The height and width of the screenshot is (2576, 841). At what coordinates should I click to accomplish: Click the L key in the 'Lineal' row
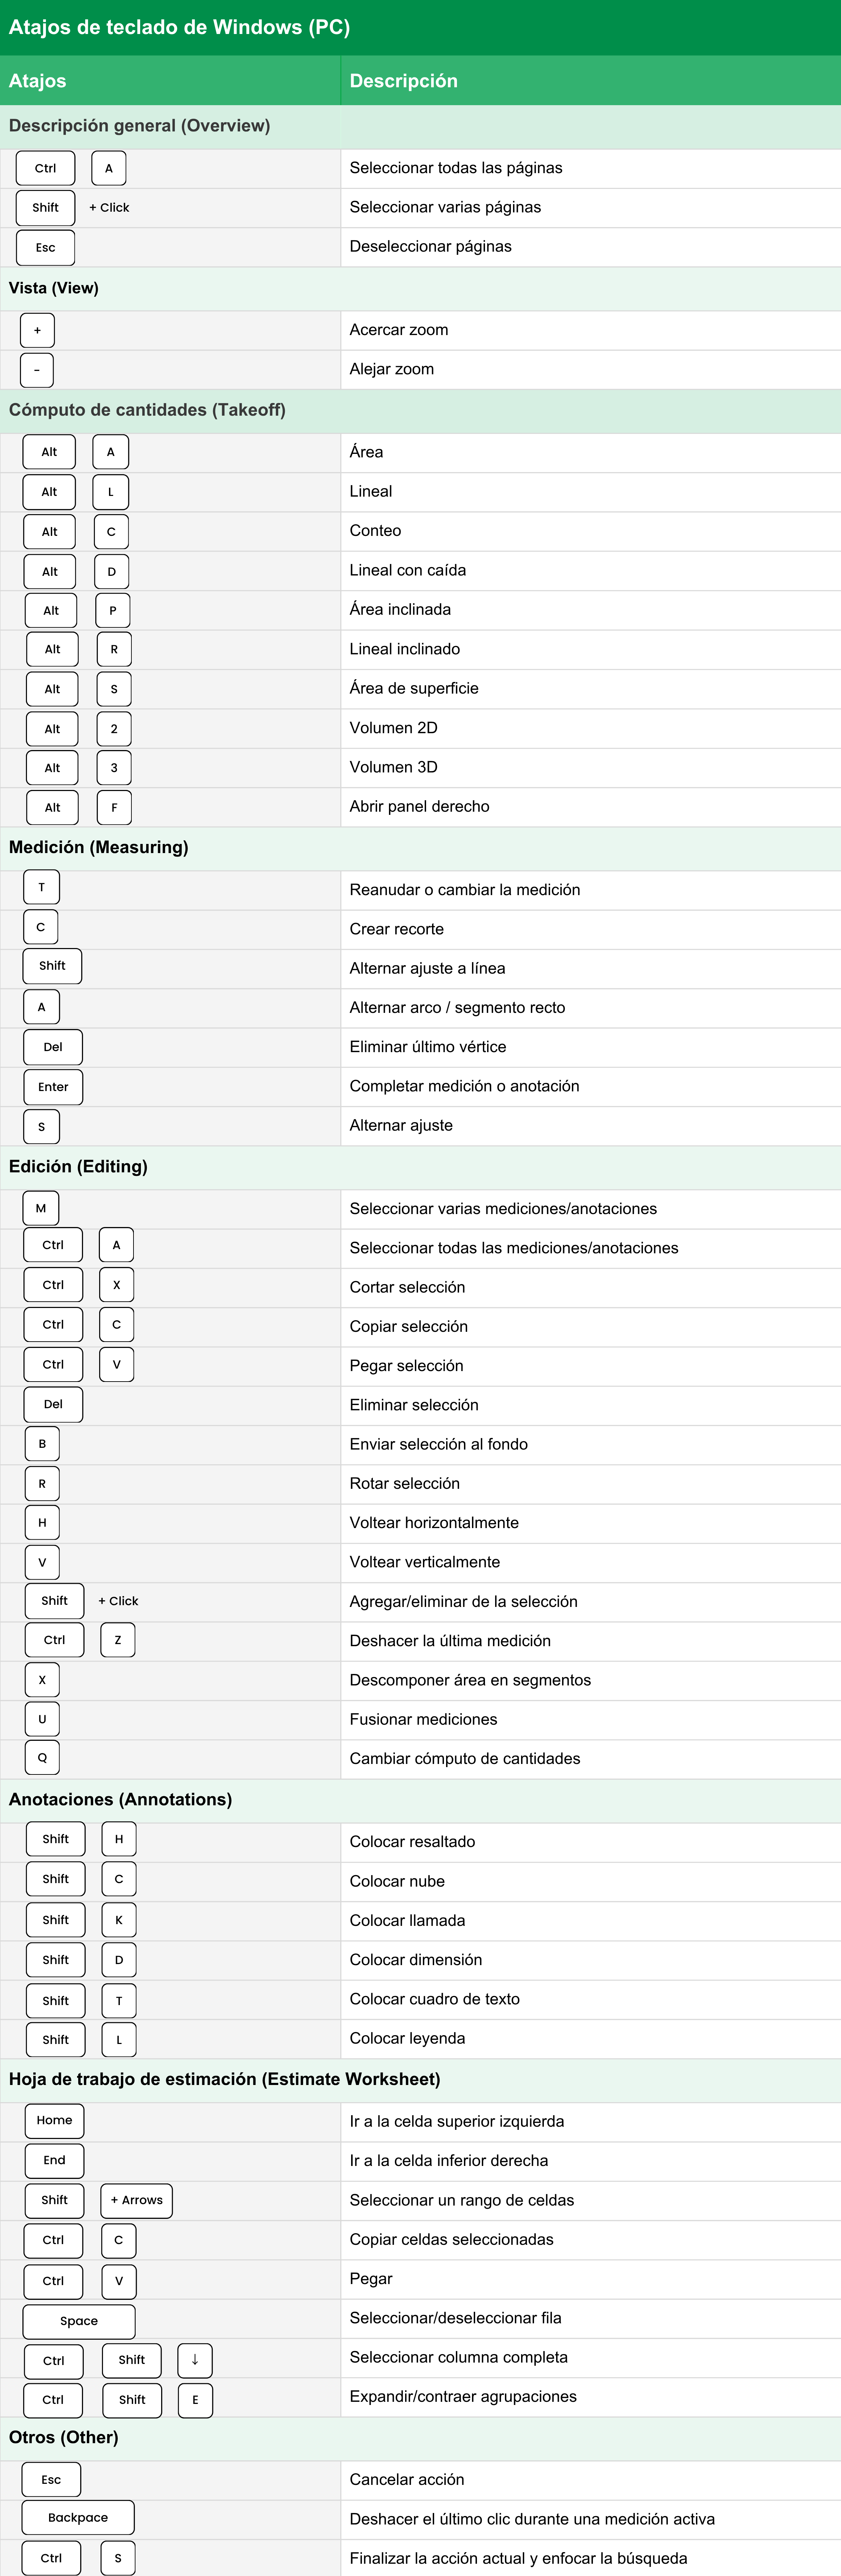111,492
